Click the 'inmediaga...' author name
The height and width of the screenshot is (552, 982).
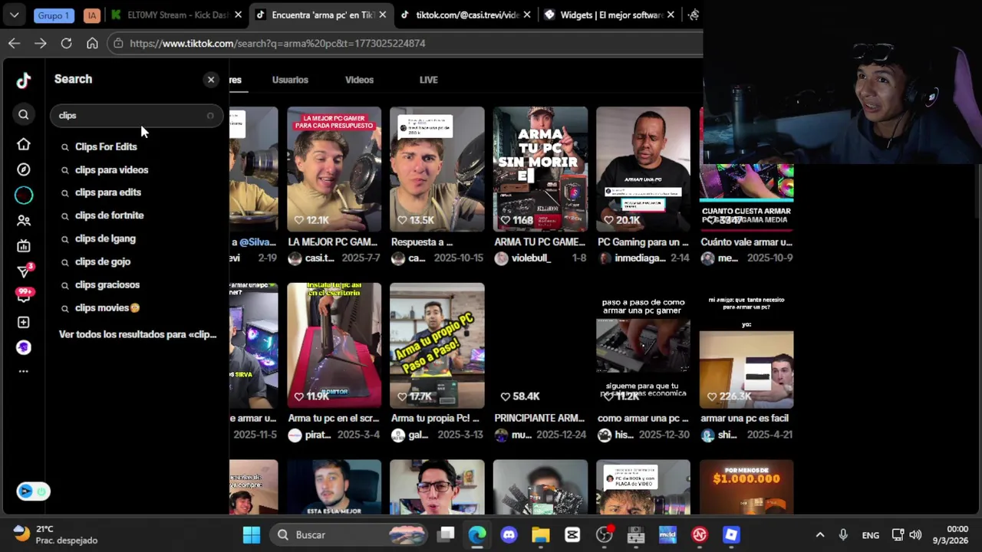pyautogui.click(x=641, y=258)
